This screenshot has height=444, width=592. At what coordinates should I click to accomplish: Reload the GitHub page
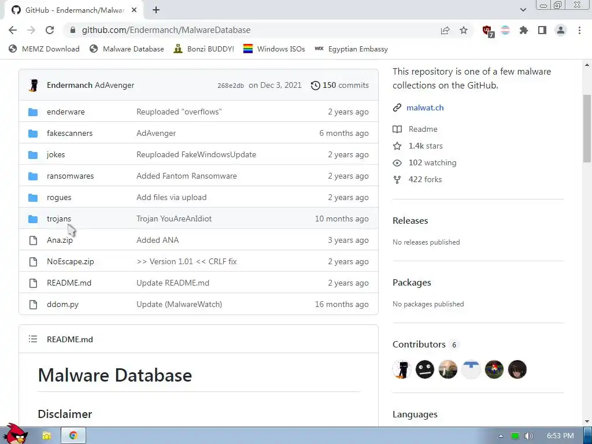pos(50,30)
